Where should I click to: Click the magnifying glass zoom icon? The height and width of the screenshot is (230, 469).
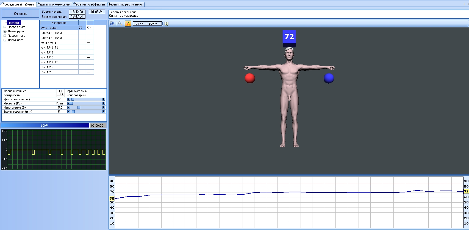[120, 24]
